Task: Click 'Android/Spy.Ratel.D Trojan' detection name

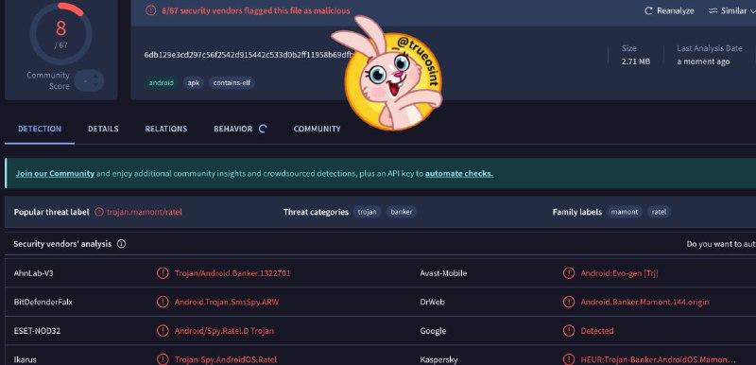Action: pos(224,331)
